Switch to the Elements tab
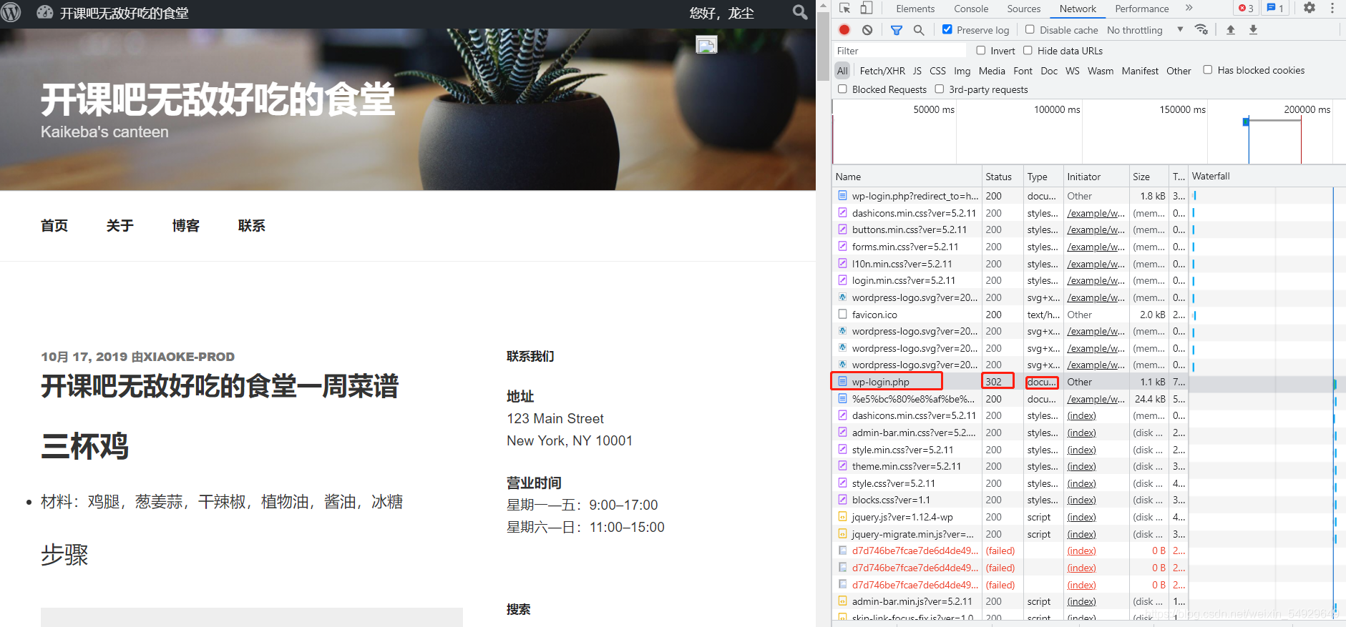The image size is (1346, 627). coord(915,9)
